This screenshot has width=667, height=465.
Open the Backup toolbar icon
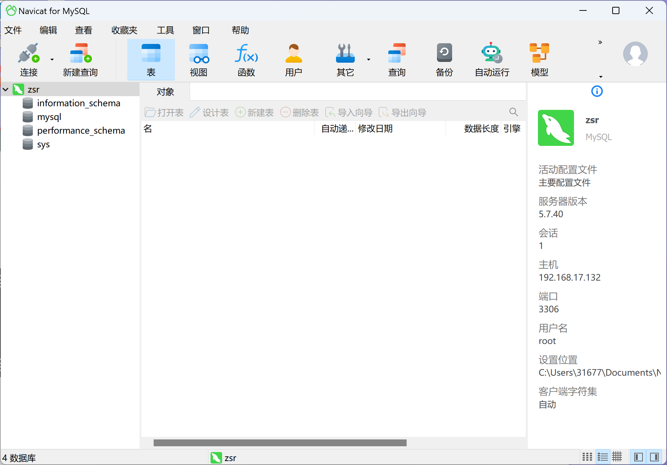444,53
